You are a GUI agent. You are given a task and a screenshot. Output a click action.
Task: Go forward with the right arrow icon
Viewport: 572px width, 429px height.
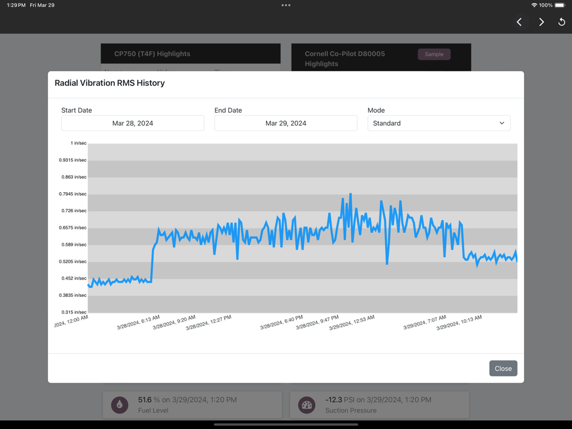click(x=541, y=22)
